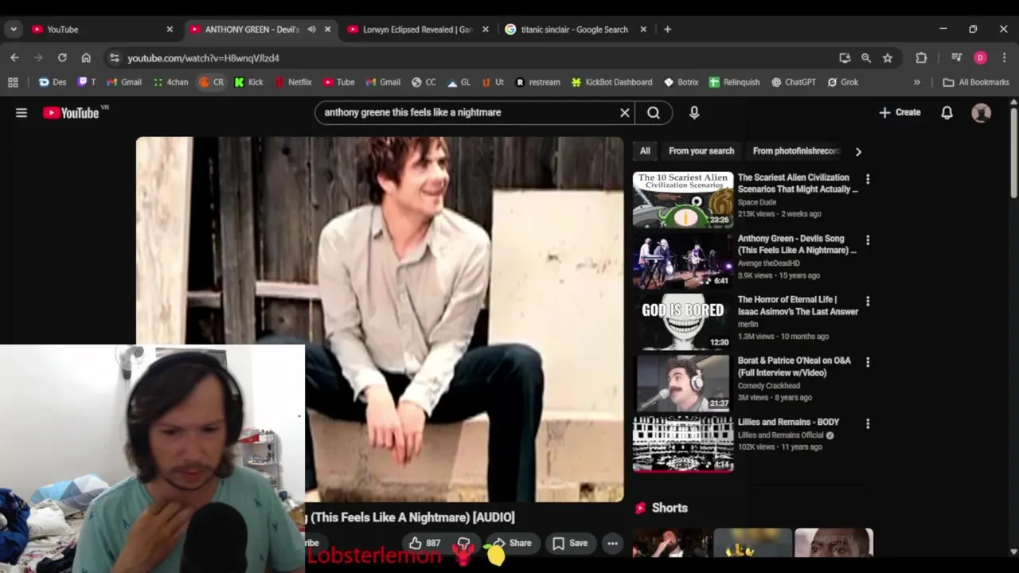Open the 4chan bookmark
This screenshot has height=573, width=1019.
point(170,82)
